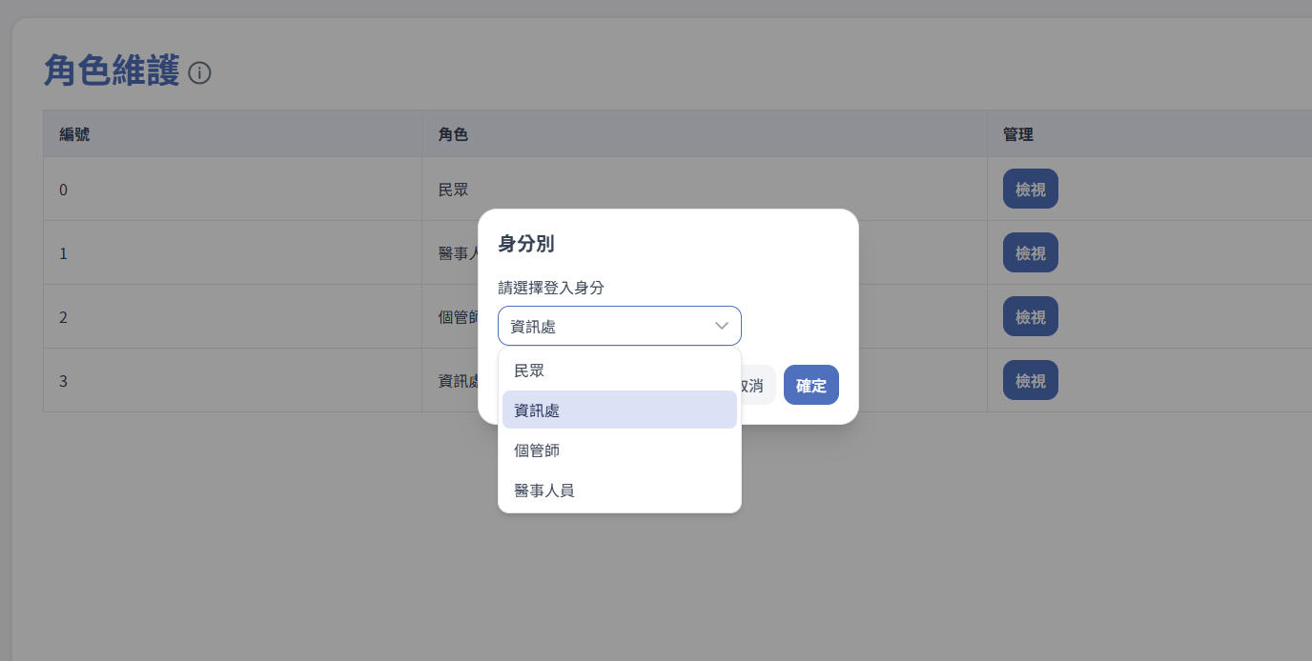
Task: Click the 編號 column header
Action: coord(74,134)
